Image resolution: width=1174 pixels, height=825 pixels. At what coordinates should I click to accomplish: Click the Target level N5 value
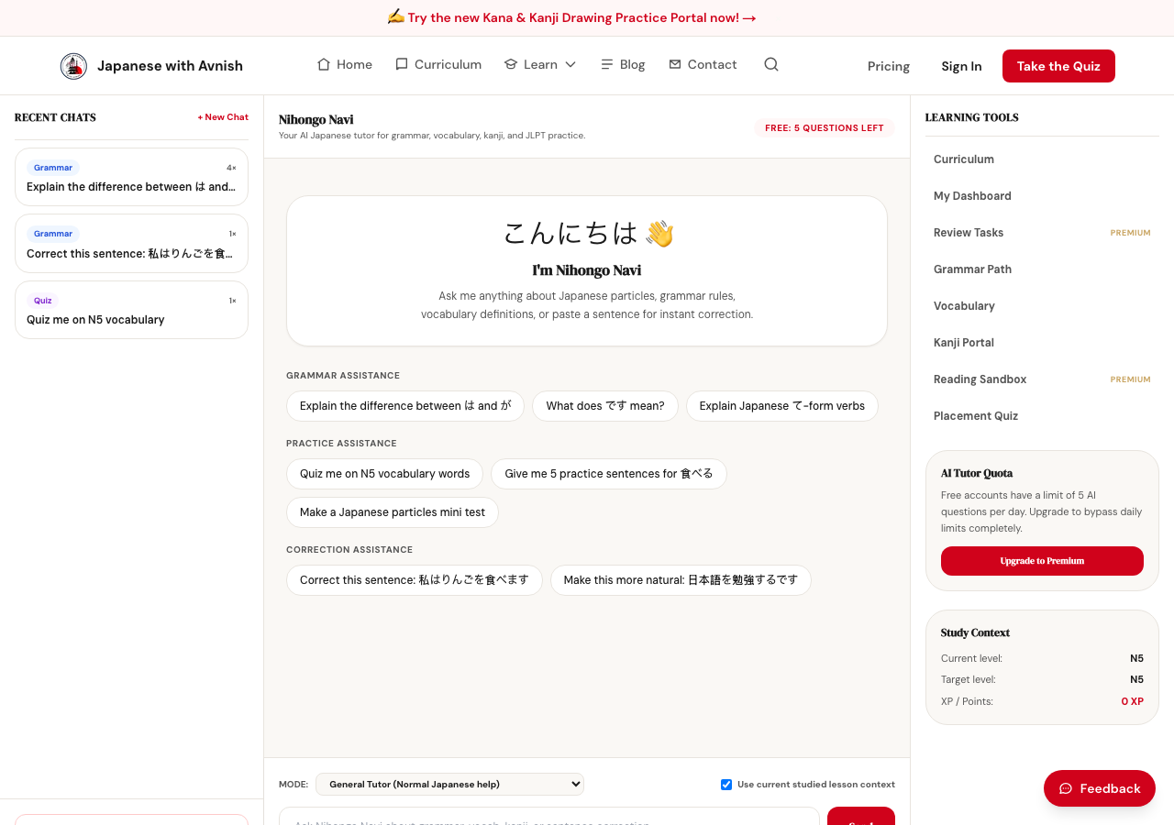(1136, 679)
